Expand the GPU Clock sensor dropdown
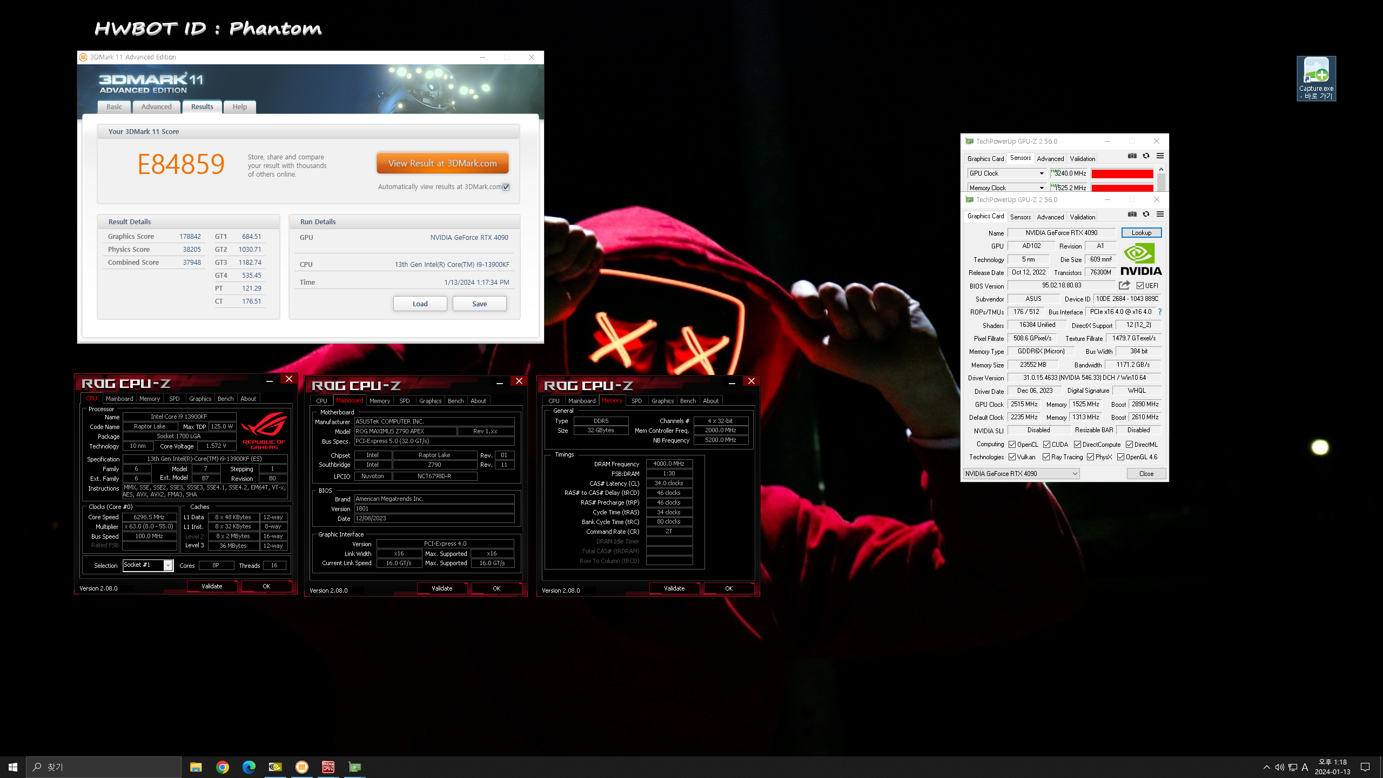This screenshot has width=1383, height=778. pyautogui.click(x=1042, y=173)
